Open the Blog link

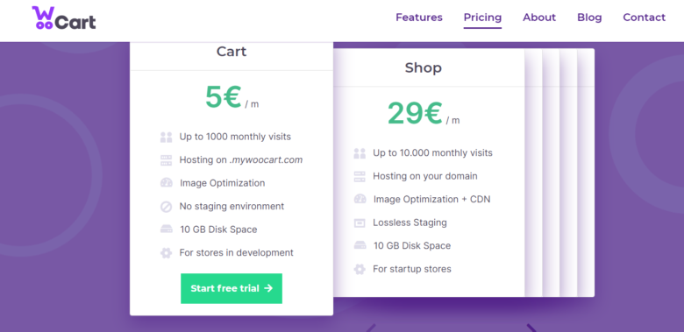click(x=589, y=18)
